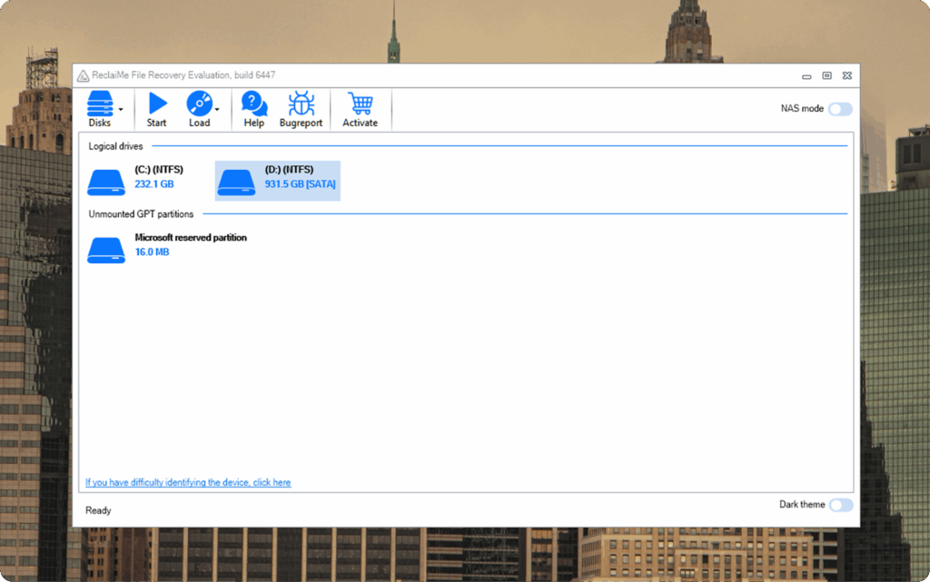Maximize the ReclaiMe window
Image resolution: width=930 pixels, height=582 pixels.
(826, 75)
